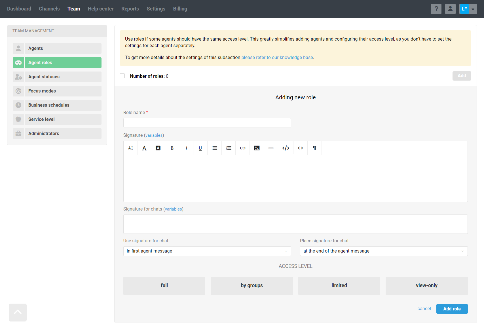Click the Agent statuses icon in sidebar
This screenshot has height=330, width=484.
pyautogui.click(x=18, y=77)
